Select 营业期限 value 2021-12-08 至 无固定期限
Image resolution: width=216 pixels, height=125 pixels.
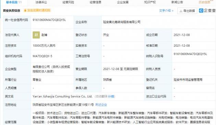(x=121, y=69)
